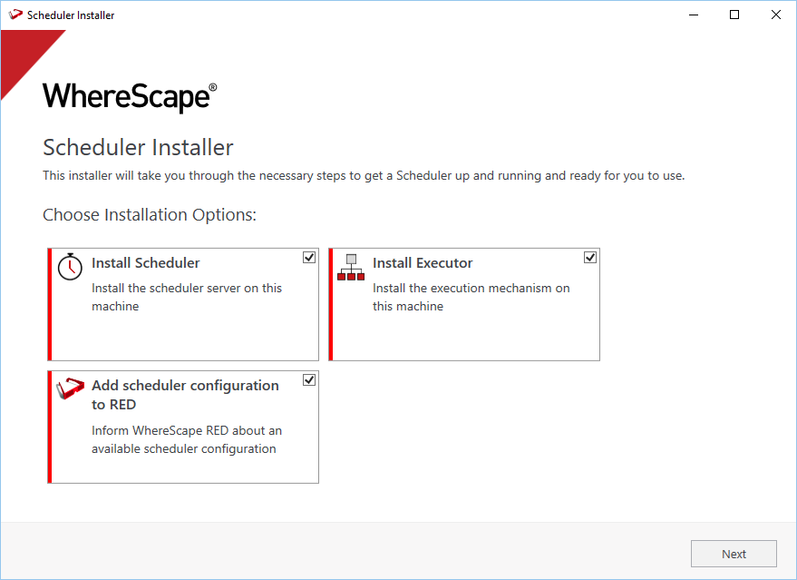
Task: Toggle the Add scheduler configuration to RED checkbox
Action: point(309,380)
